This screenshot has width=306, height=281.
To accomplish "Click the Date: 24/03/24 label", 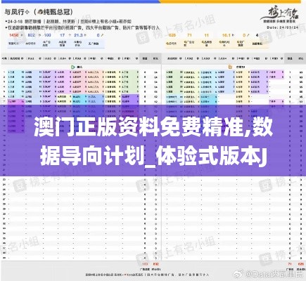I will pyautogui.click(x=282, y=27).
